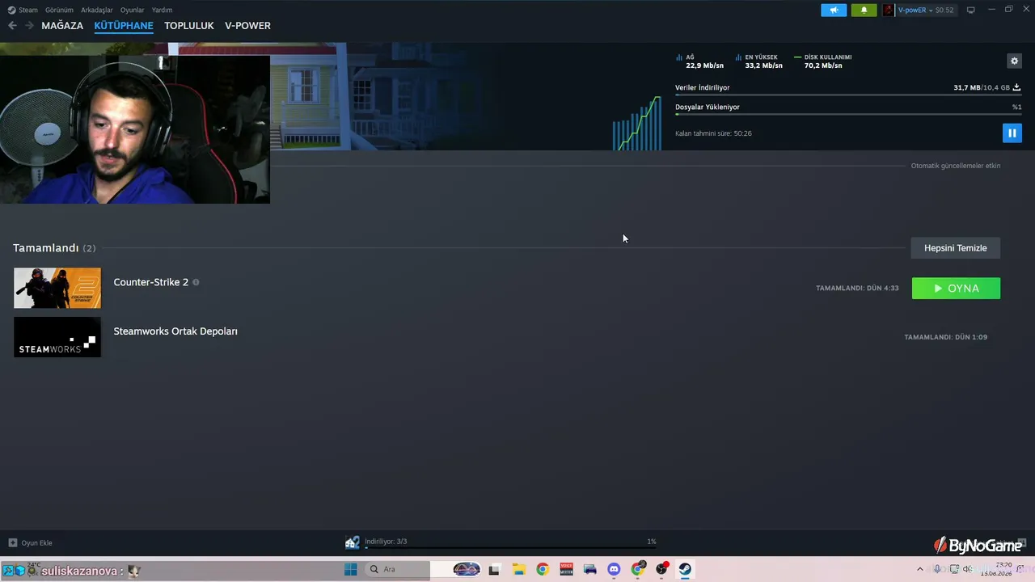This screenshot has width=1035, height=582.
Task: Open the downloads settings gear
Action: coord(1014,61)
